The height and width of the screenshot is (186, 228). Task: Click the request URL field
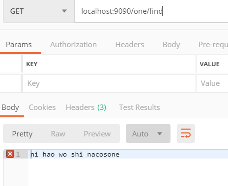coord(151,11)
